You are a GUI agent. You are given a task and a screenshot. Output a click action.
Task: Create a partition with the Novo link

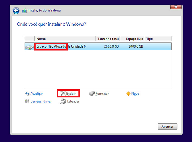[x=135, y=94]
